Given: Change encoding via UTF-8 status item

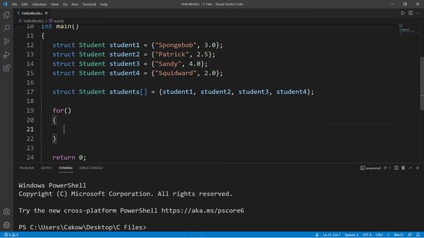Looking at the screenshot, I should pos(367,235).
